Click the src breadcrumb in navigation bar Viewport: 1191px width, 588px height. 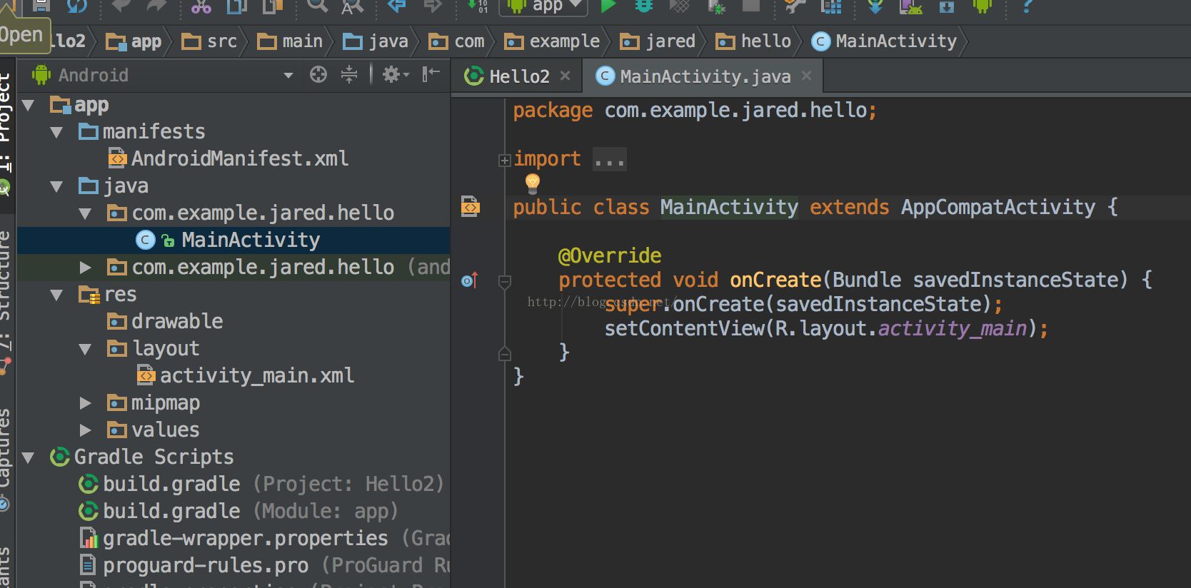coord(209,41)
